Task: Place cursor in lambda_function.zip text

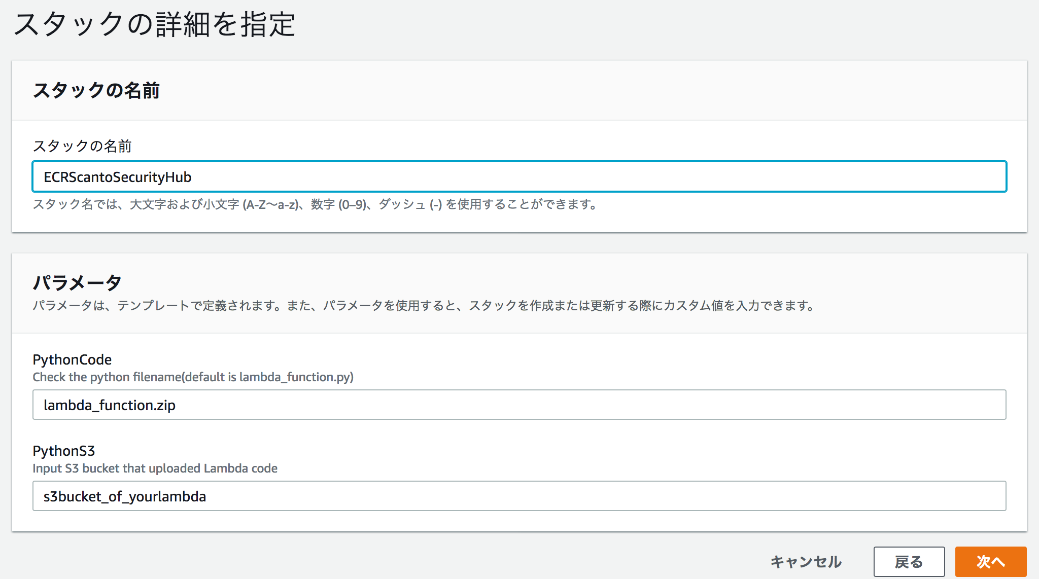Action: coord(109,406)
